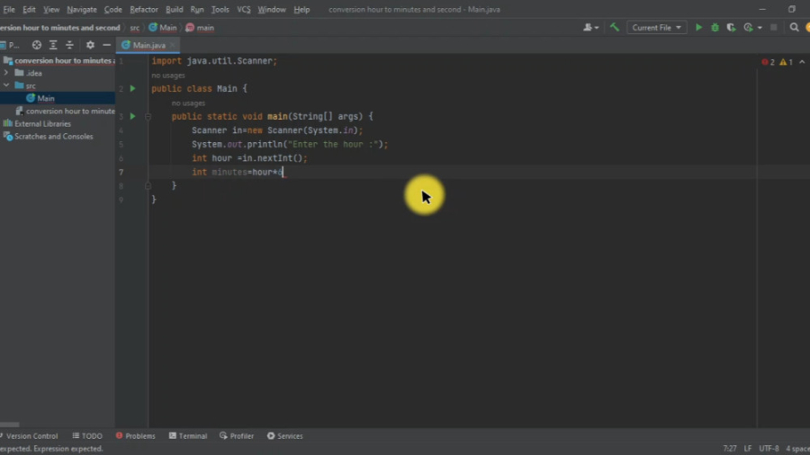The width and height of the screenshot is (810, 455).
Task: Open Project panel settings gear
Action: (90, 45)
